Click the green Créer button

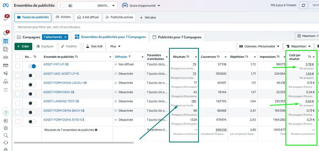point(23,46)
